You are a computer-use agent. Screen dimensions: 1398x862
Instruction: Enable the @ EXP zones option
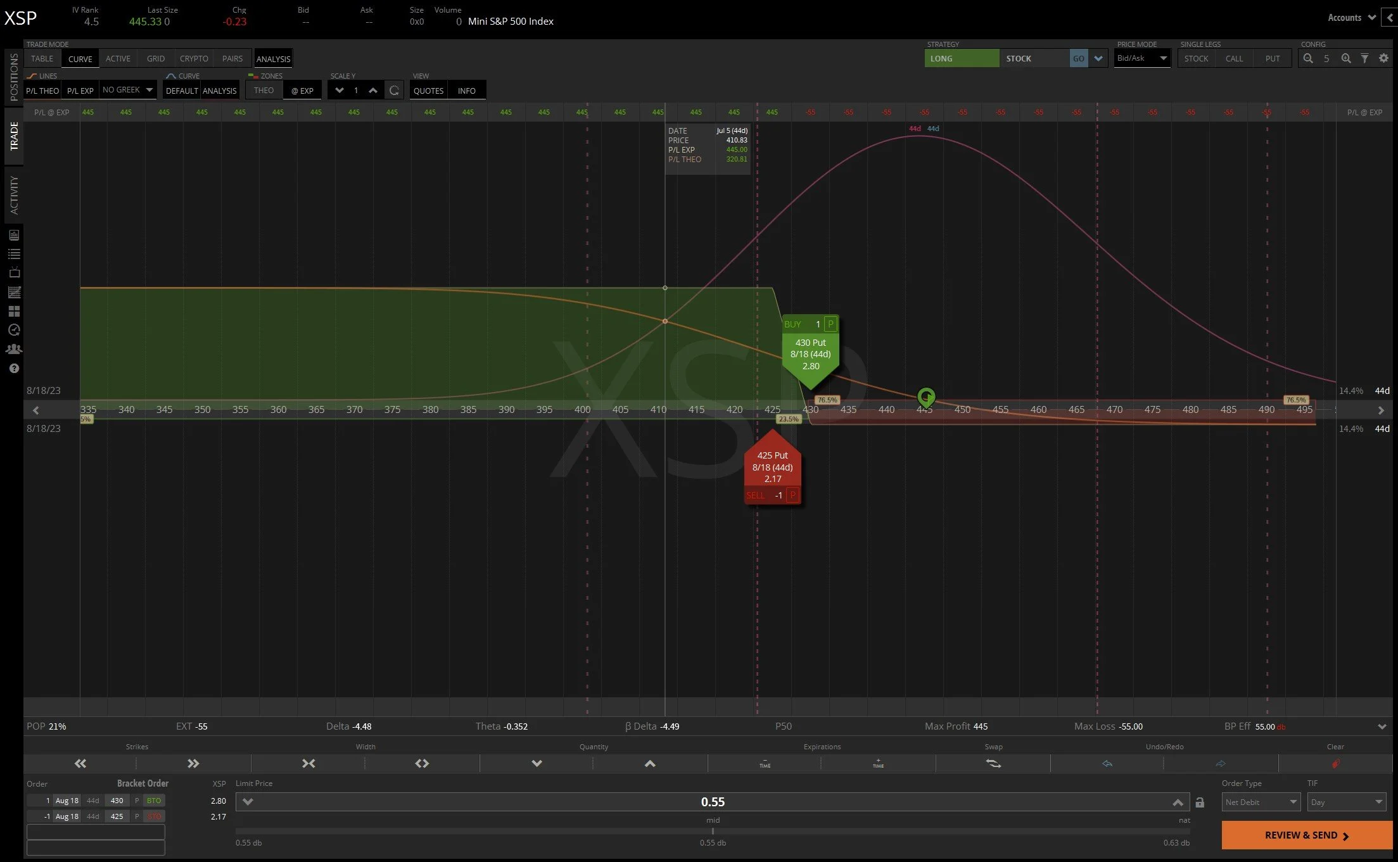pyautogui.click(x=302, y=90)
